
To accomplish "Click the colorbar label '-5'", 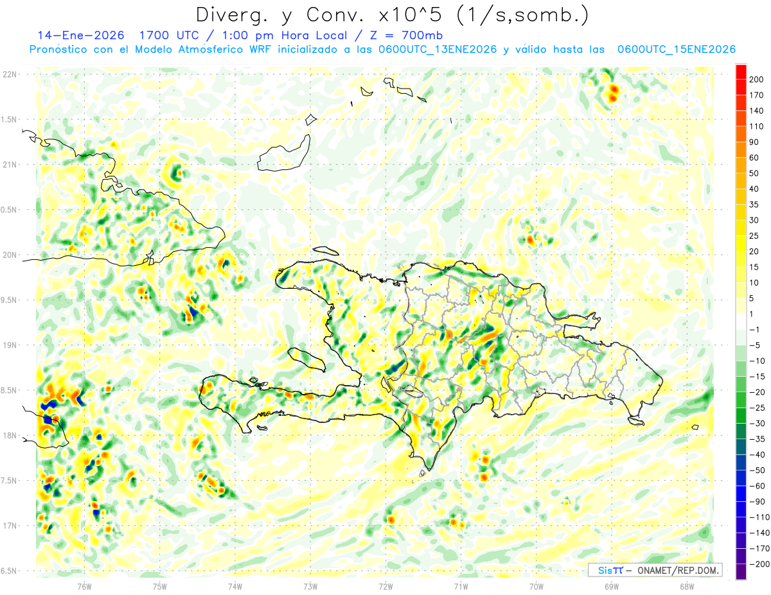I will click(756, 345).
